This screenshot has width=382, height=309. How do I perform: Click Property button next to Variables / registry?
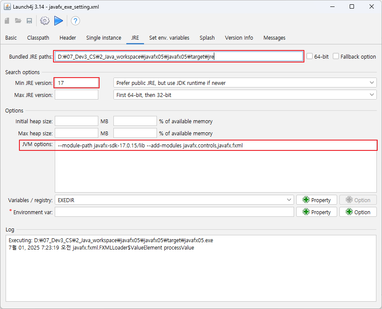[x=316, y=200]
